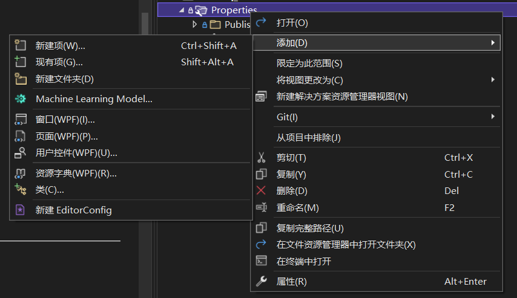This screenshot has width=517, height=298.
Task: Click the rename icon beside 重命名(M)
Action: point(261,207)
